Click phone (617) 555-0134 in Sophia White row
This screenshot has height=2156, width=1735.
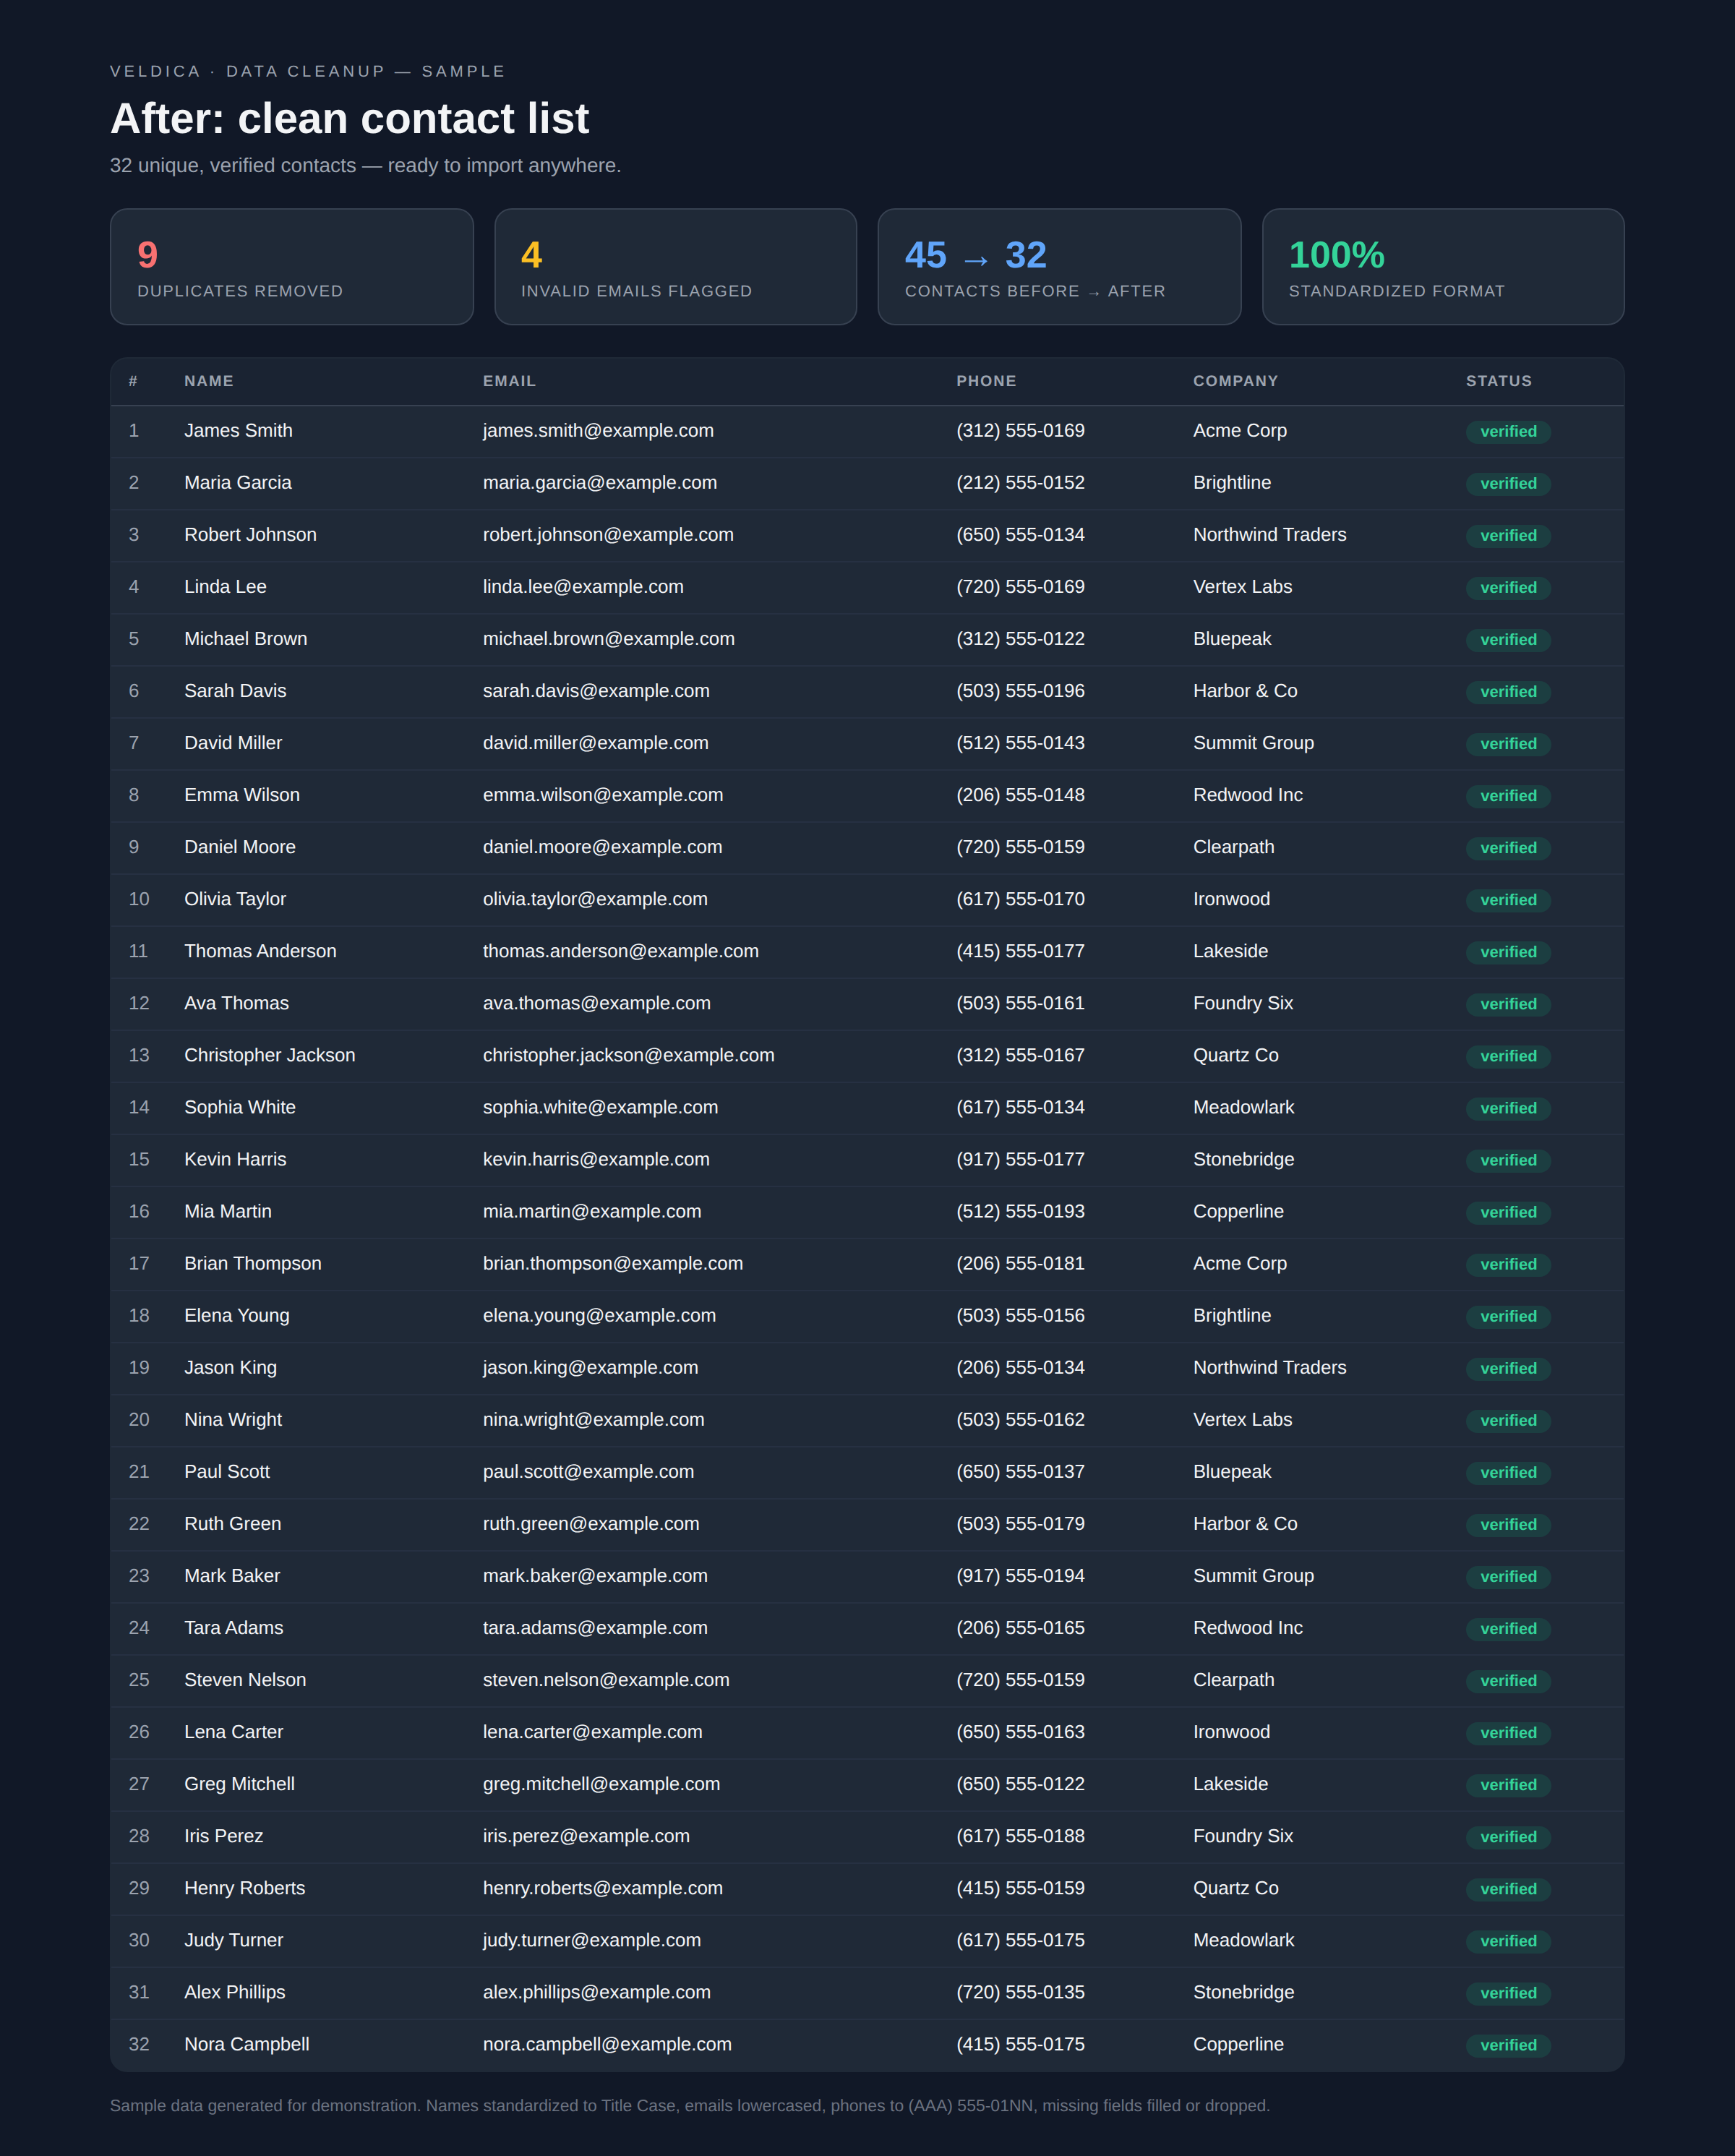click(x=1020, y=1107)
